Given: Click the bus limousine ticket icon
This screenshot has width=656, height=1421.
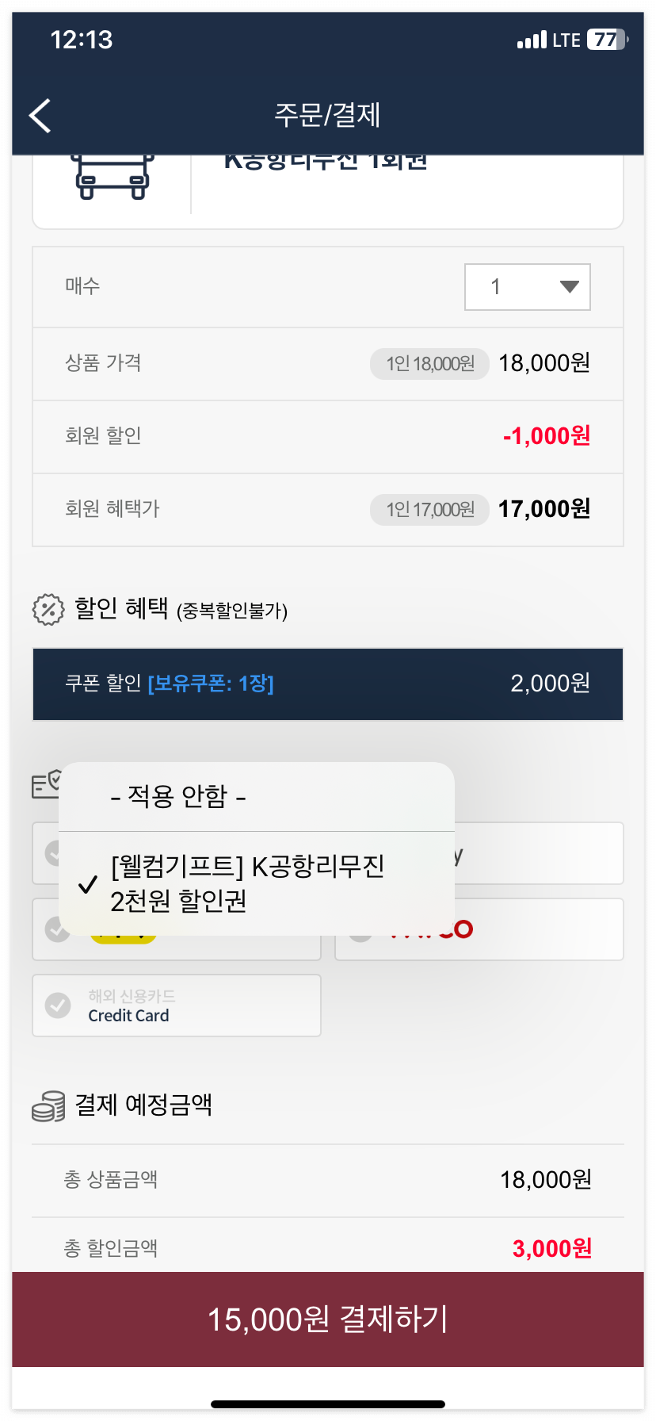Looking at the screenshot, I should coord(112,176).
